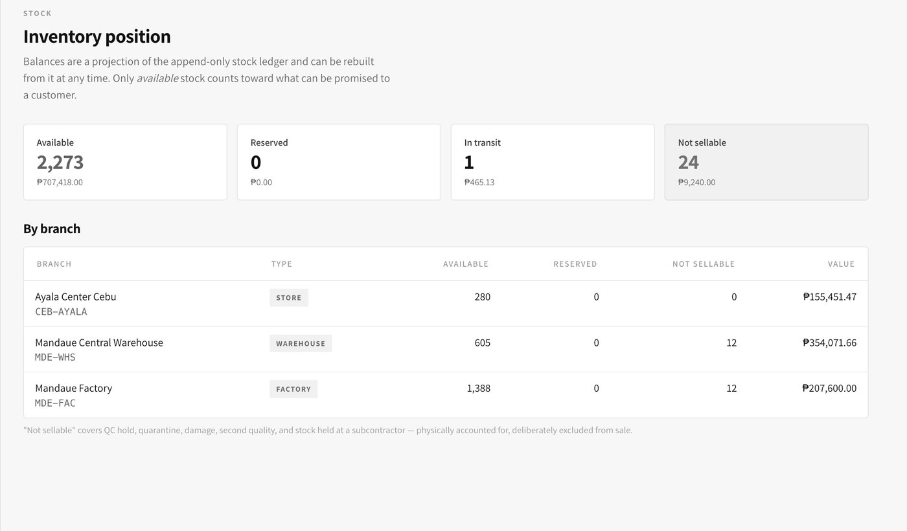907x531 pixels.
Task: Click the FACTORY type badge
Action: [x=293, y=389]
